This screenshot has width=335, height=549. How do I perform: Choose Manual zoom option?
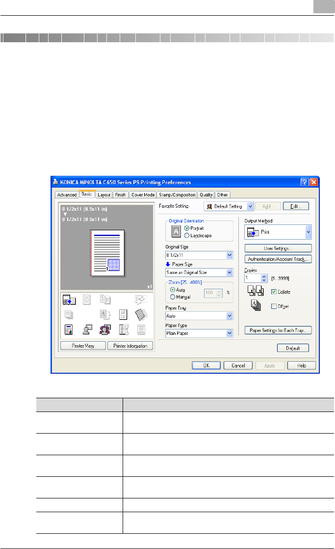(x=173, y=297)
